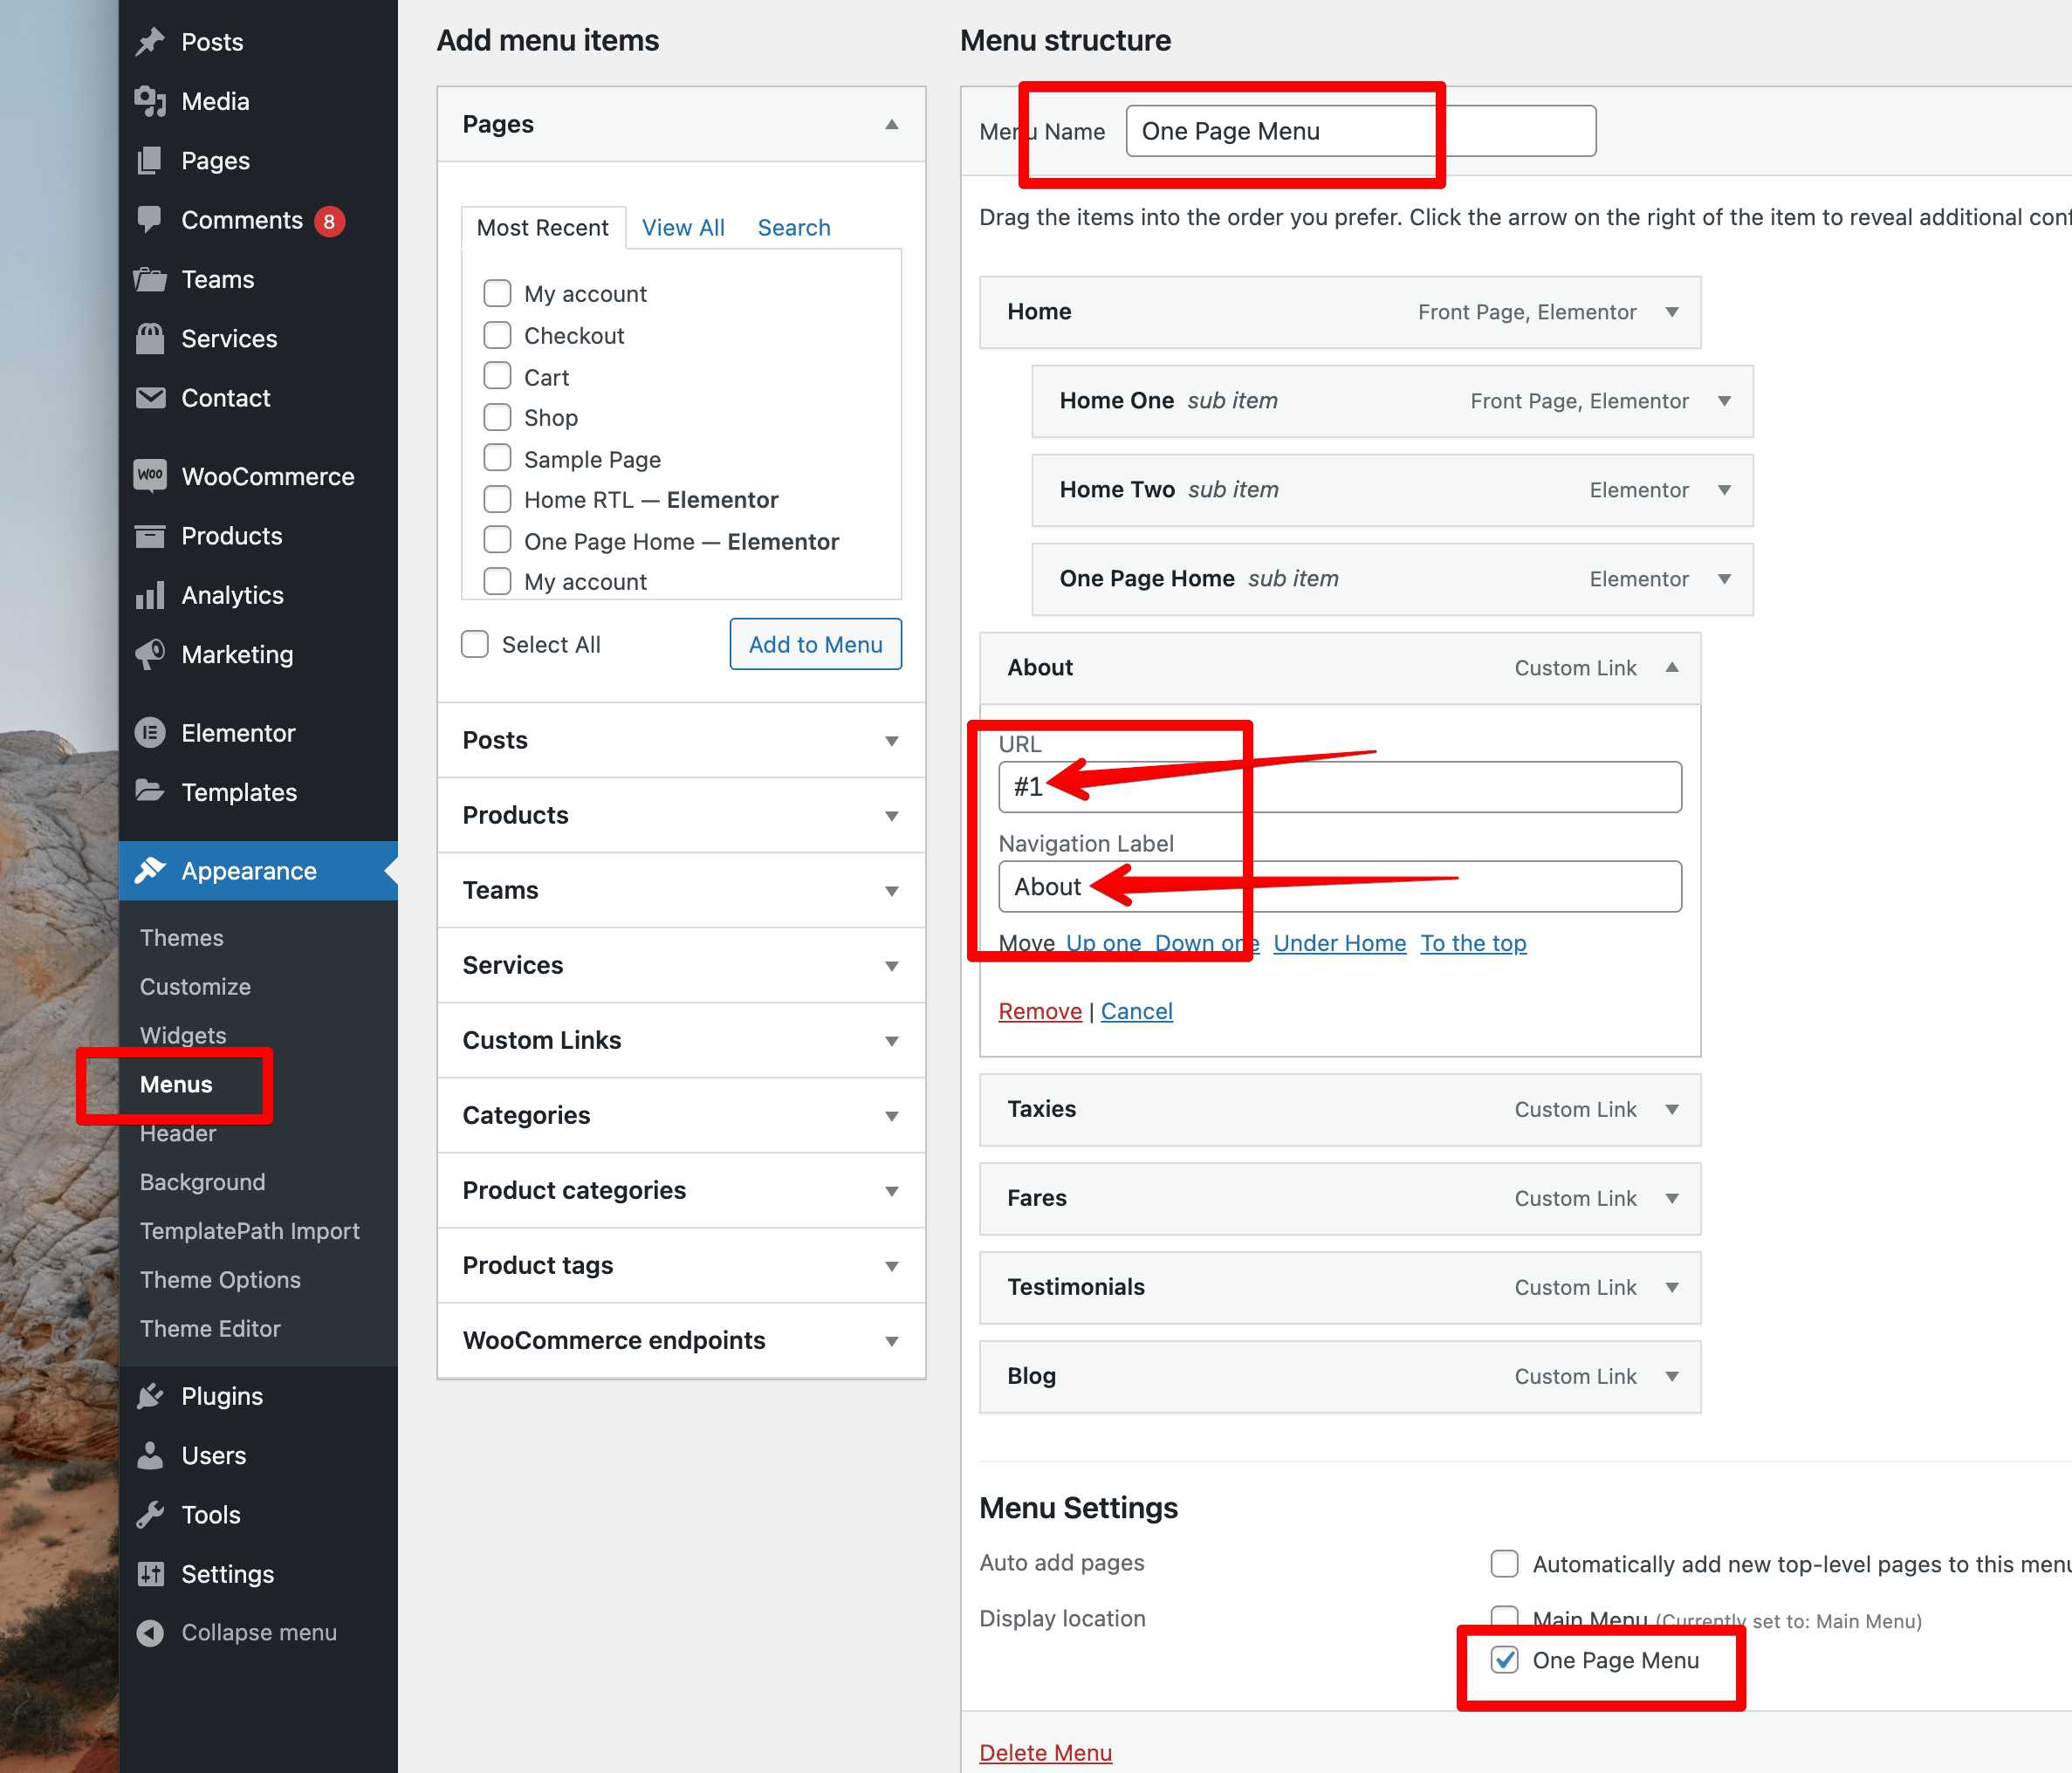
Task: Check the Sample Page checkbox
Action: (x=497, y=459)
